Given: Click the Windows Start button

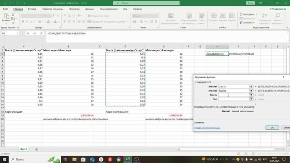Looking at the screenshot, I should coord(4,159).
